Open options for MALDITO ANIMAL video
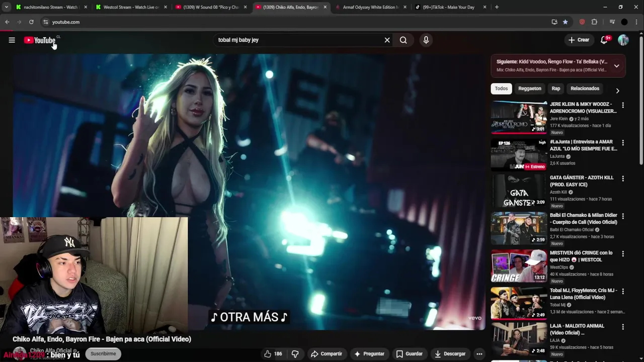Image resolution: width=644 pixels, height=362 pixels. pos(623,327)
